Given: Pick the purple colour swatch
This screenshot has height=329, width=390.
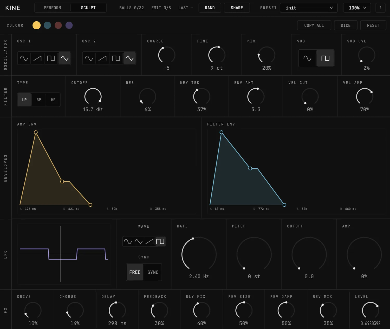Looking at the screenshot, I should (69, 25).
